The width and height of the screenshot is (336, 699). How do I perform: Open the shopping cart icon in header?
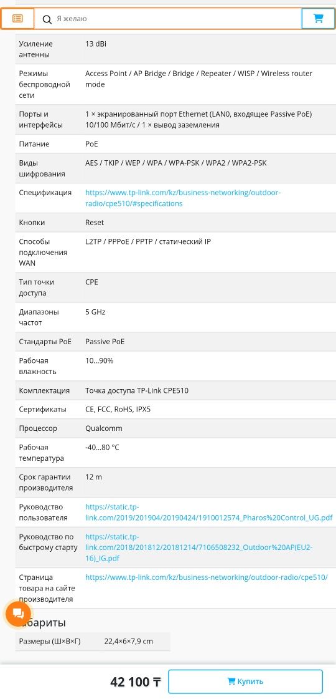(318, 19)
